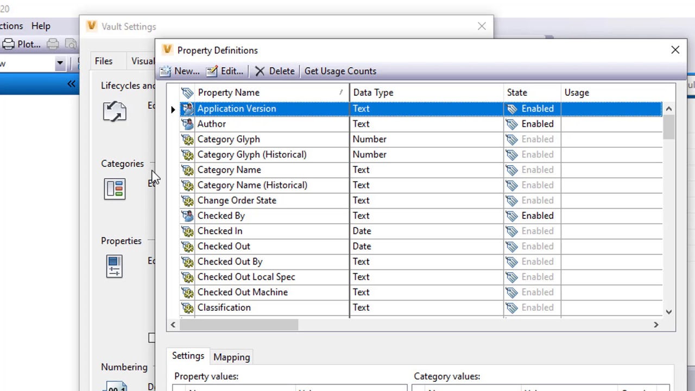Click the Property Name column header icon

[x=187, y=93]
